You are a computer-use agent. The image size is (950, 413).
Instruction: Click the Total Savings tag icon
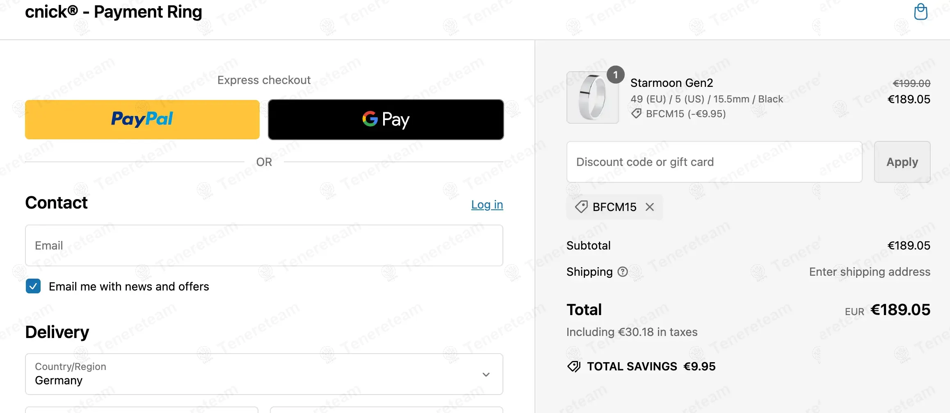click(574, 366)
